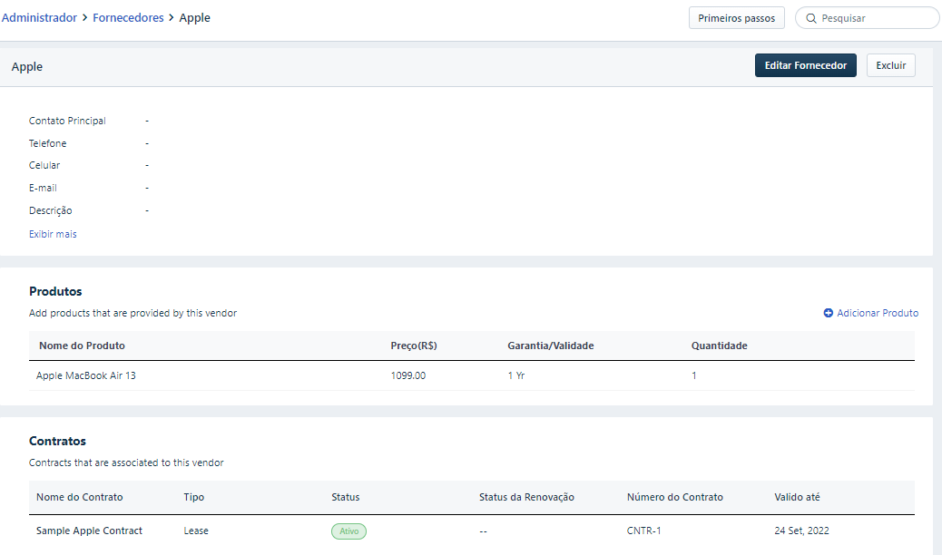
Task: Click the Número do Contrato column header
Action: pos(674,497)
